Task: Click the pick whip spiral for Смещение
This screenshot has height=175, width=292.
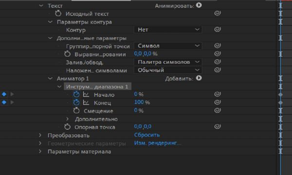Action: click(x=218, y=110)
